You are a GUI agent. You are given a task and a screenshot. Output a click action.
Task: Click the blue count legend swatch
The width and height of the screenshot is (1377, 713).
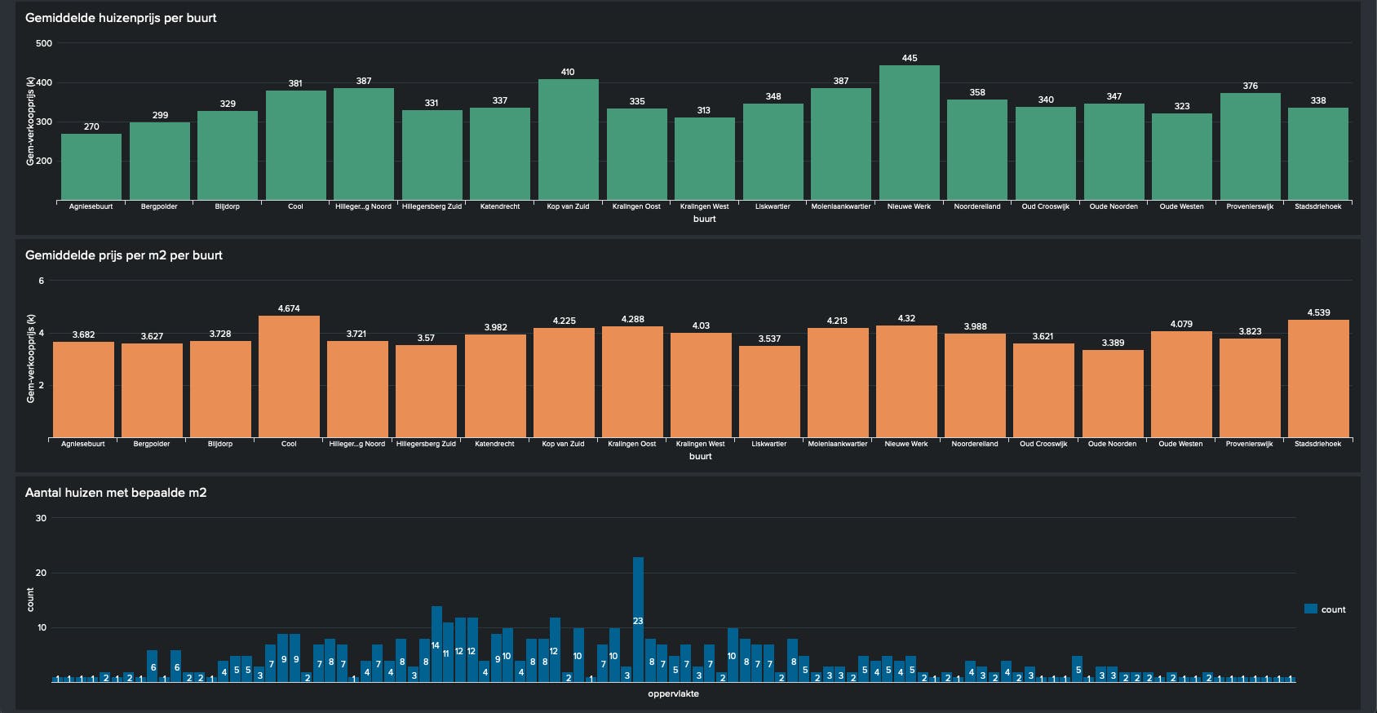[x=1311, y=609]
